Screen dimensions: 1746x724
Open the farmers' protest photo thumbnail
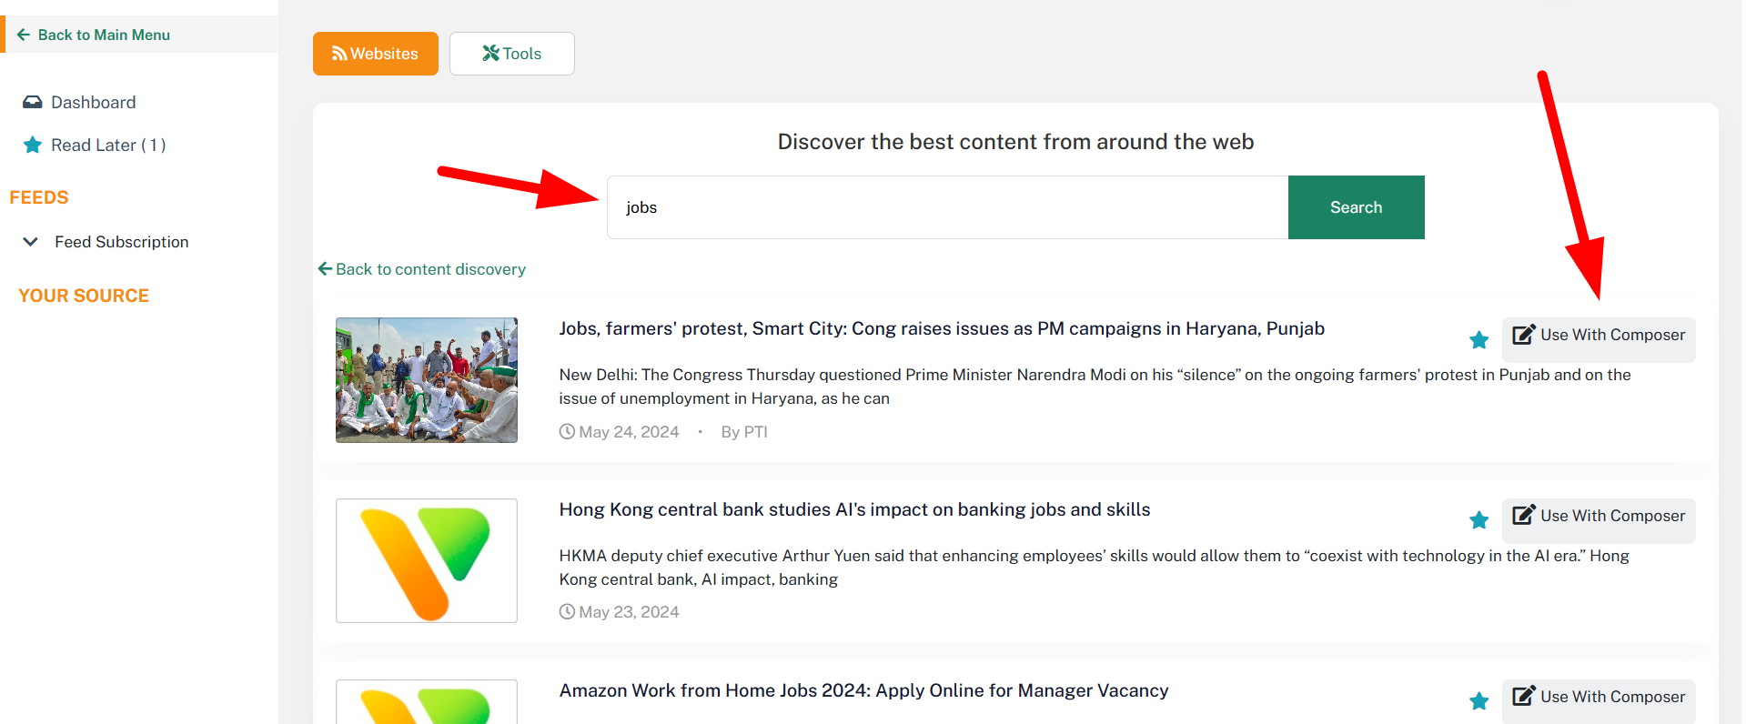tap(427, 380)
